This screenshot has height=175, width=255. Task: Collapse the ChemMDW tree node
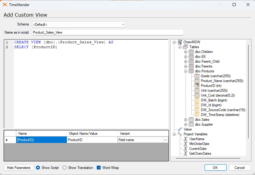pos(174,42)
